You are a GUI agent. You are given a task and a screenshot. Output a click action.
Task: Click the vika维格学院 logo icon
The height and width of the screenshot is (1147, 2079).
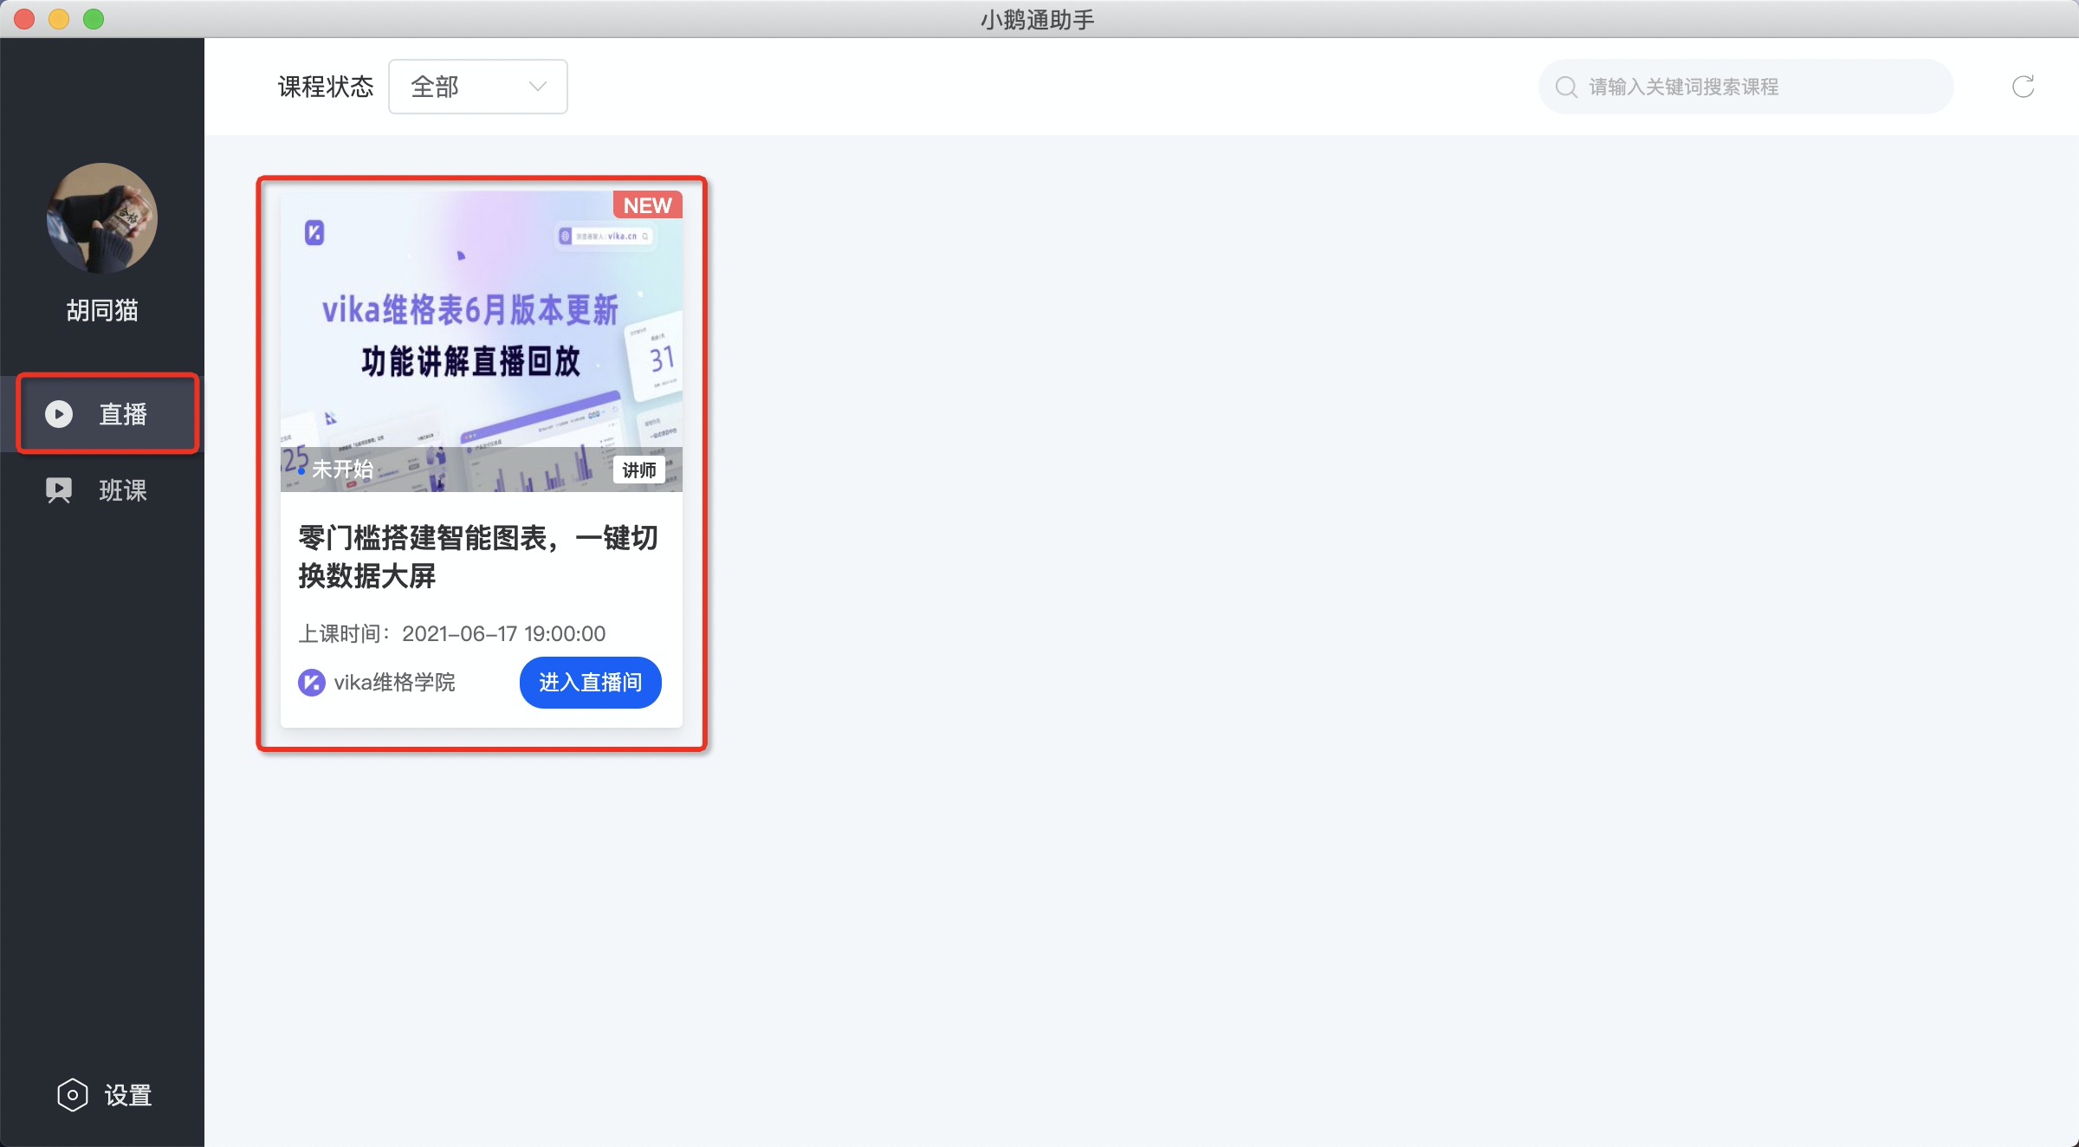312,683
